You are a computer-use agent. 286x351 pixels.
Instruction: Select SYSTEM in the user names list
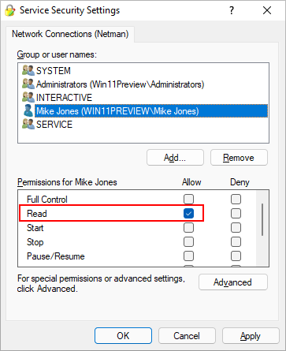54,71
